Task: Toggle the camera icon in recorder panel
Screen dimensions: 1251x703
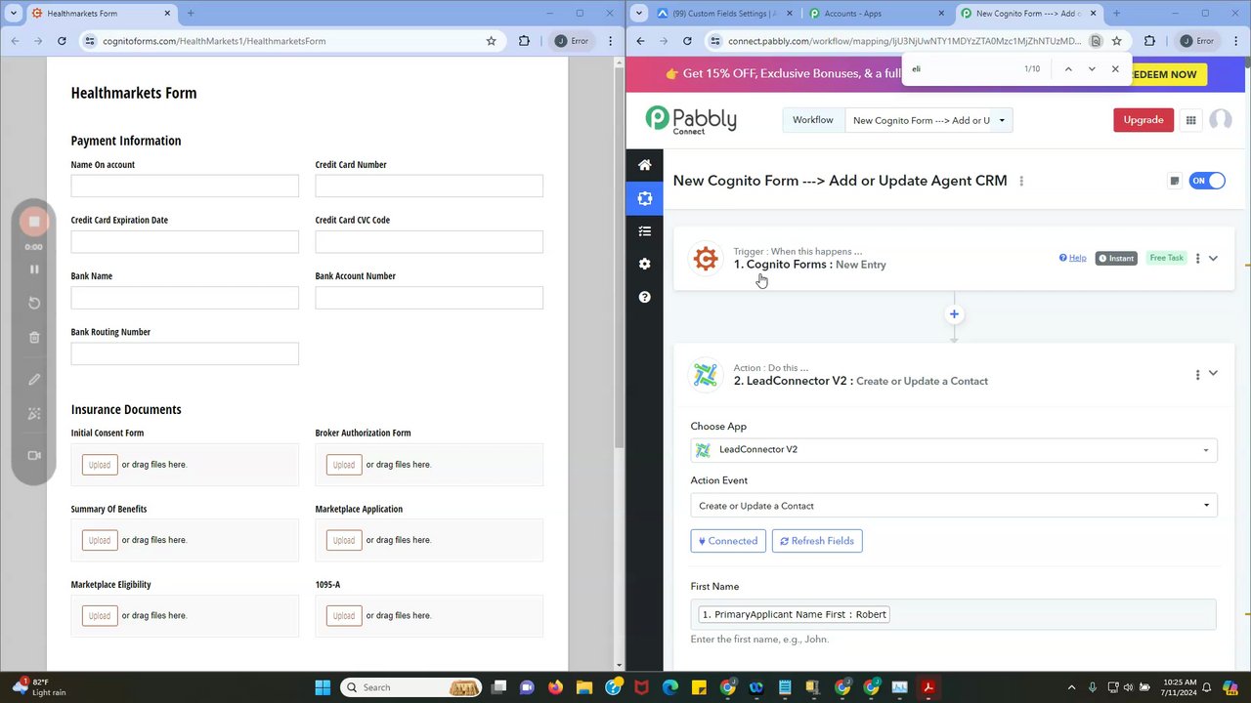Action: pyautogui.click(x=34, y=455)
